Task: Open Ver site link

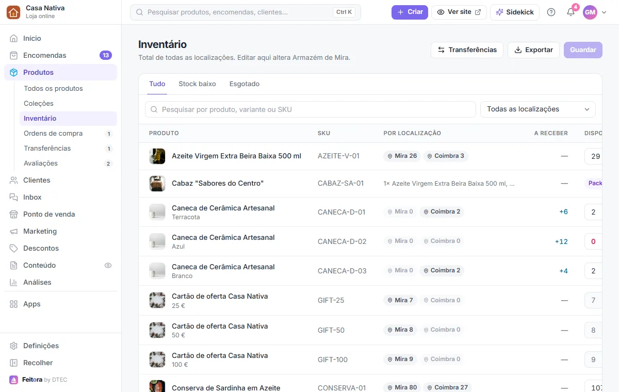Action: pos(459,12)
